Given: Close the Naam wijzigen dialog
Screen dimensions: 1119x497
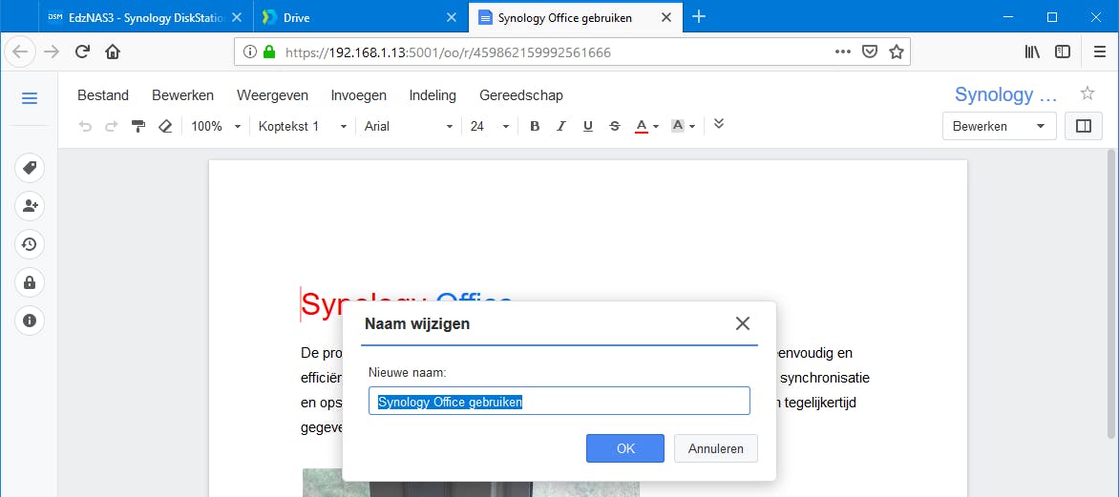Looking at the screenshot, I should [742, 323].
